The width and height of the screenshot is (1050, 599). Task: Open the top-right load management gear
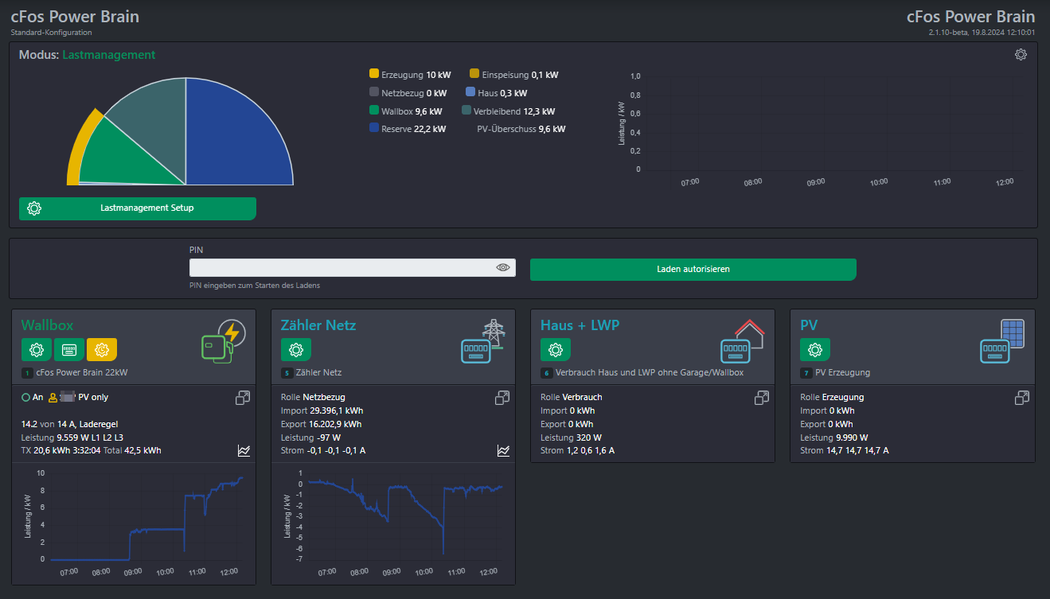pyautogui.click(x=1021, y=55)
